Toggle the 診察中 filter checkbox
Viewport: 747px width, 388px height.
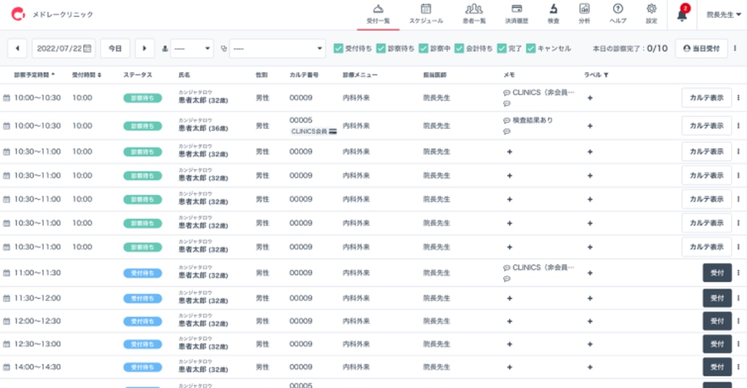[424, 49]
